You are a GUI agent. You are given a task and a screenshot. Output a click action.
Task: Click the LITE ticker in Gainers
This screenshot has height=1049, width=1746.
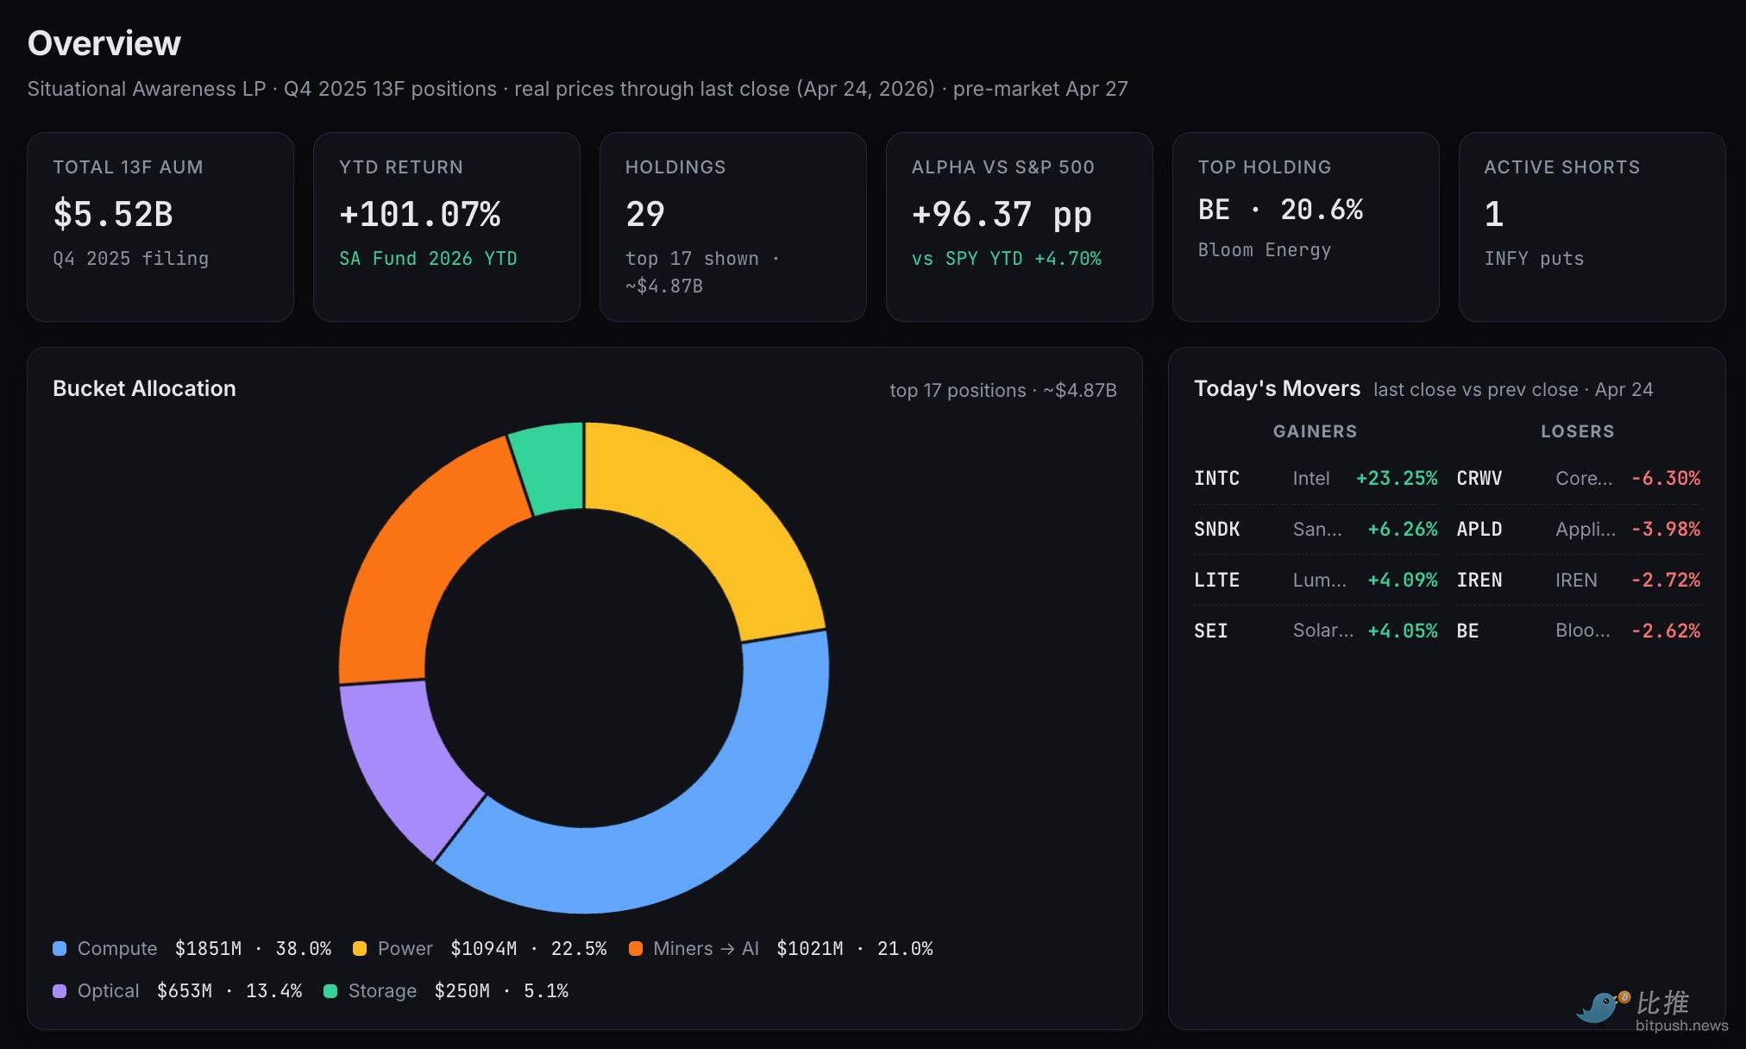pyautogui.click(x=1217, y=581)
